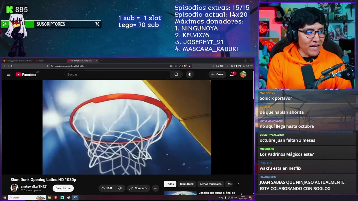
Task: Open the YouTube guide hamburger menu
Action: [x=8, y=74]
